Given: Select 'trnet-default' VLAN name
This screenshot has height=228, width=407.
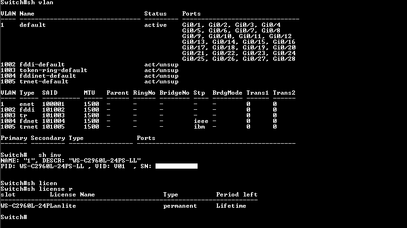Looking at the screenshot, I should tap(44, 81).
